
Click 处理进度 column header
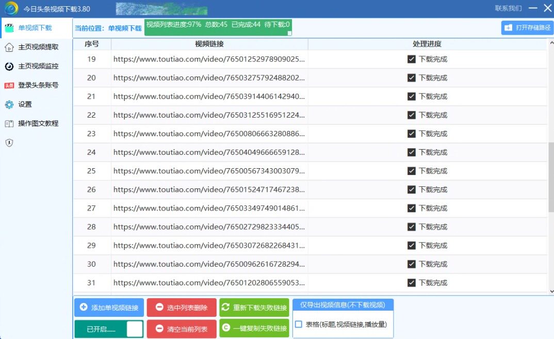[x=427, y=44]
